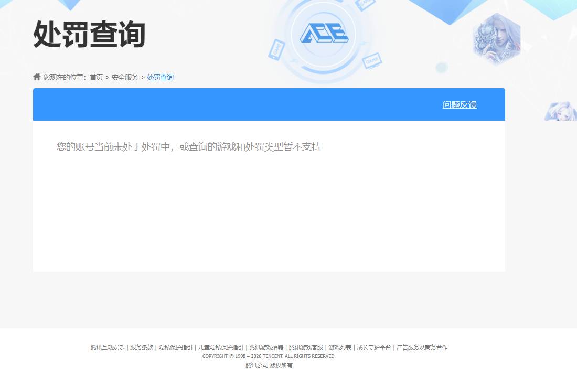Go to 首页 from the breadcrumb
Viewport: 577px width, 382px height.
96,77
